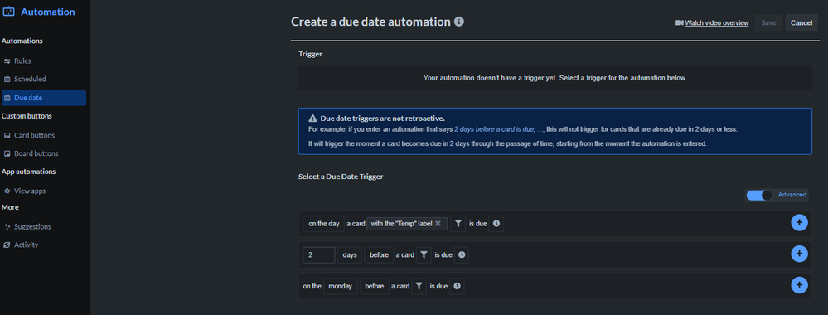Click the 'Custom buttons' section heading

coord(27,116)
